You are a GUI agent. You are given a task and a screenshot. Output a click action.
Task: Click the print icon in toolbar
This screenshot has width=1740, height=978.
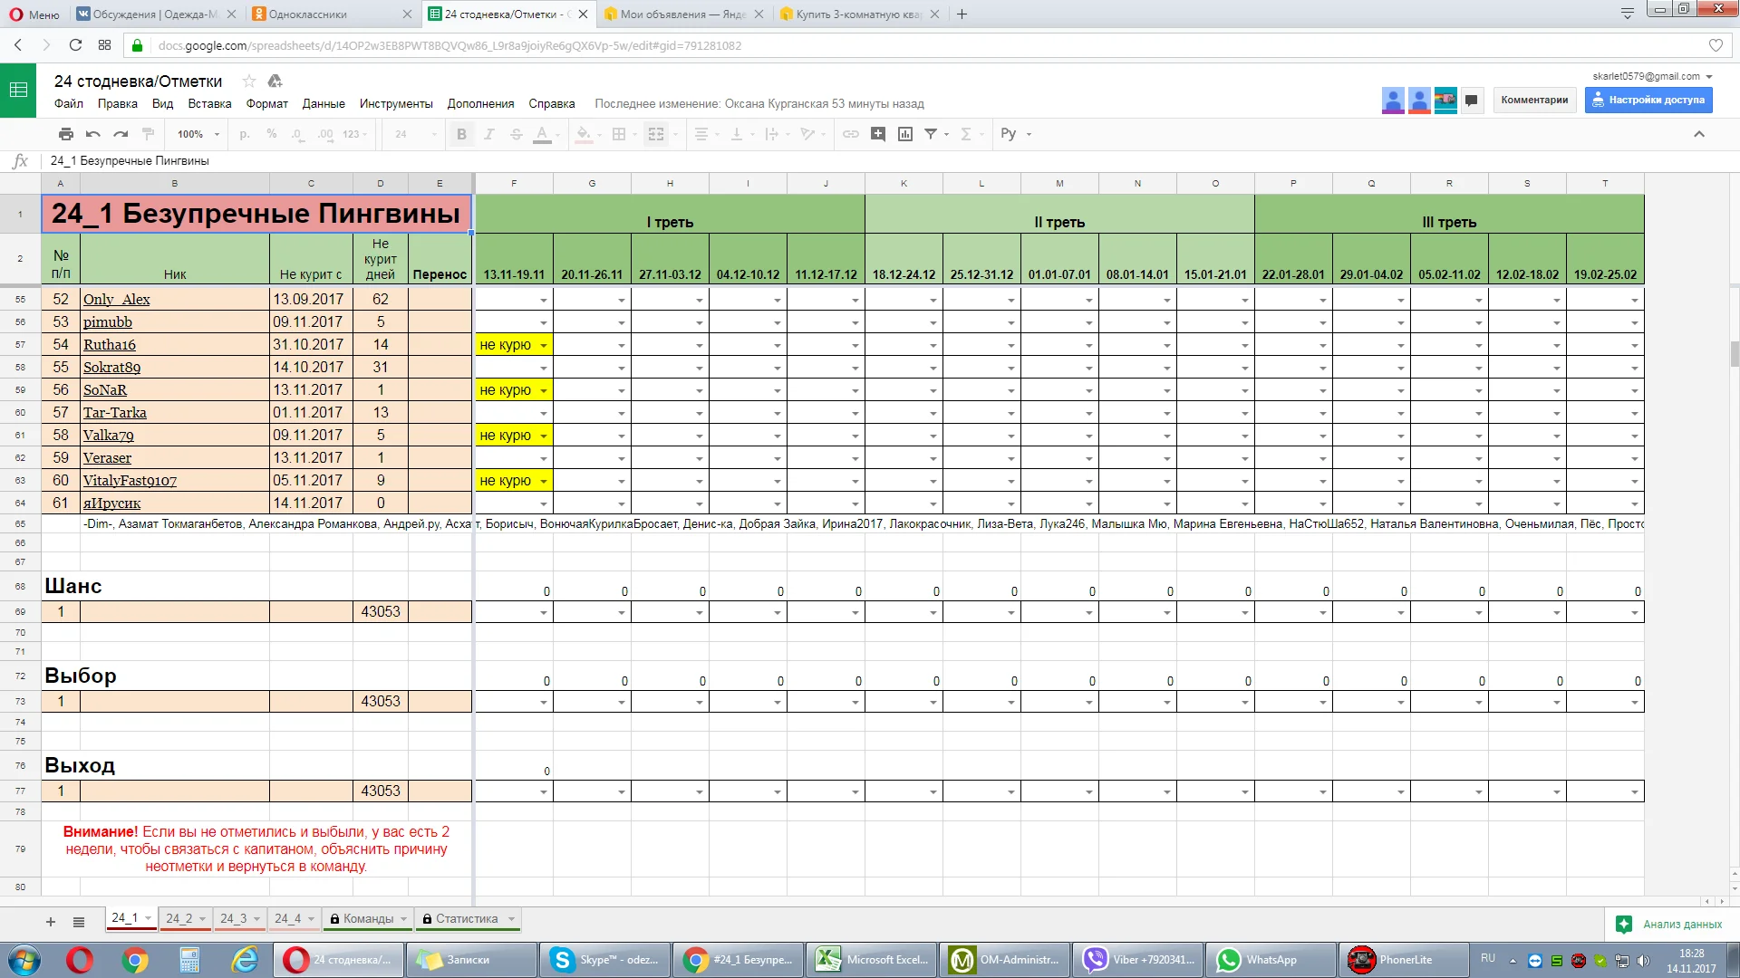pos(66,134)
